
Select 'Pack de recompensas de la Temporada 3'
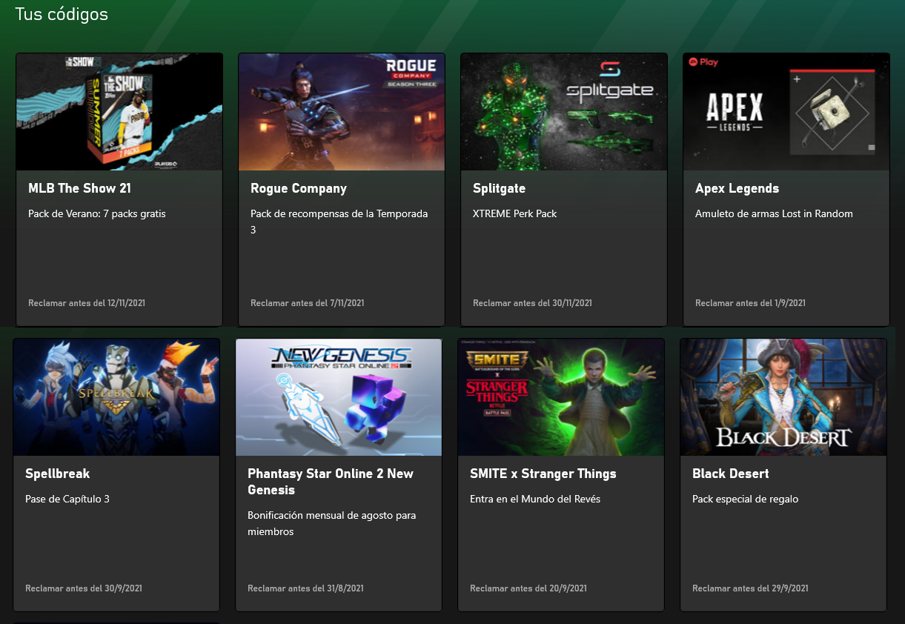339,222
